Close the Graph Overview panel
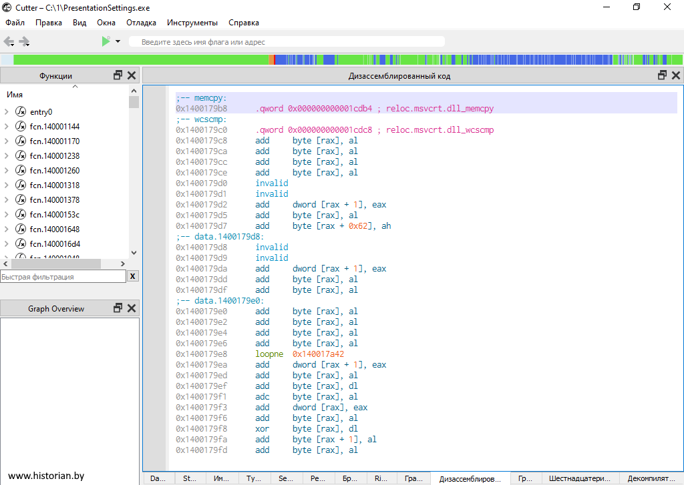Image resolution: width=684 pixels, height=485 pixels. click(x=132, y=308)
